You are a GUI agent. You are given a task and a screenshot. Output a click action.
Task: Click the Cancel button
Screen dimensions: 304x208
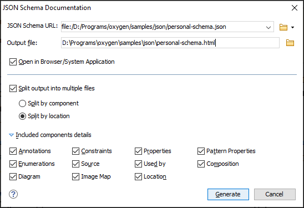coord(275,194)
